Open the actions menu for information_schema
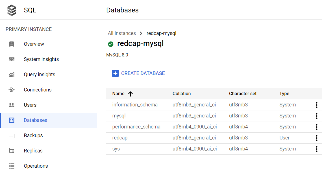 pyautogui.click(x=316, y=105)
